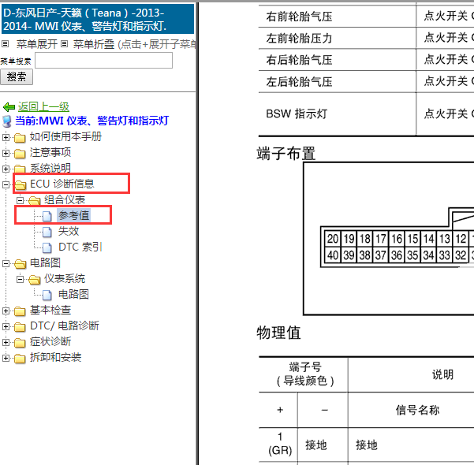
Task: Click the DTC 索引 page icon
Action: 47,247
